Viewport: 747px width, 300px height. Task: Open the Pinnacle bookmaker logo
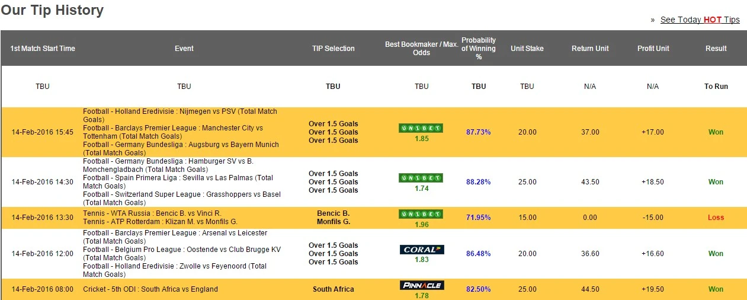(421, 285)
